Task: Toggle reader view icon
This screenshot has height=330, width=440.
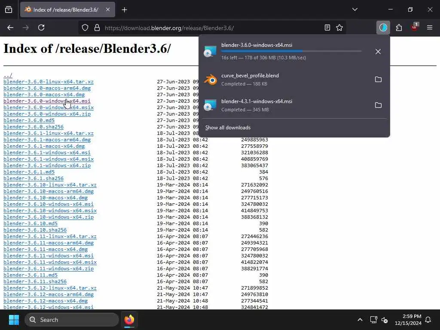Action: click(327, 27)
